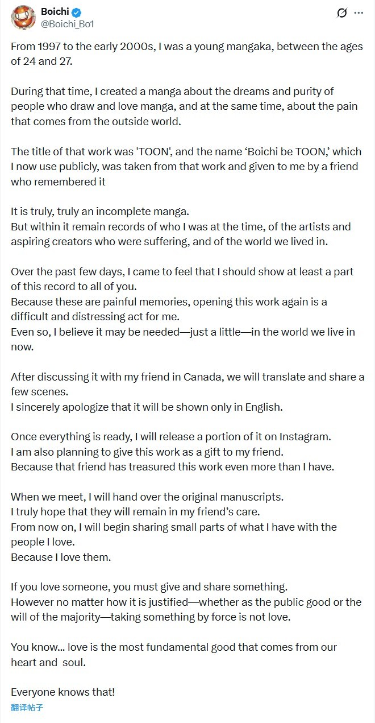Click the 'Because I love them.' sentence
The image size is (375, 723).
coord(61,557)
